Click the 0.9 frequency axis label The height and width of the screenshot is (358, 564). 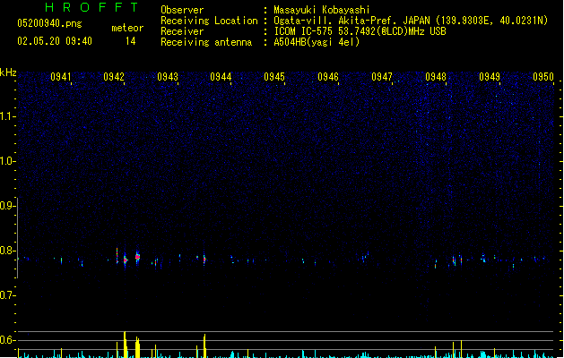(7, 206)
